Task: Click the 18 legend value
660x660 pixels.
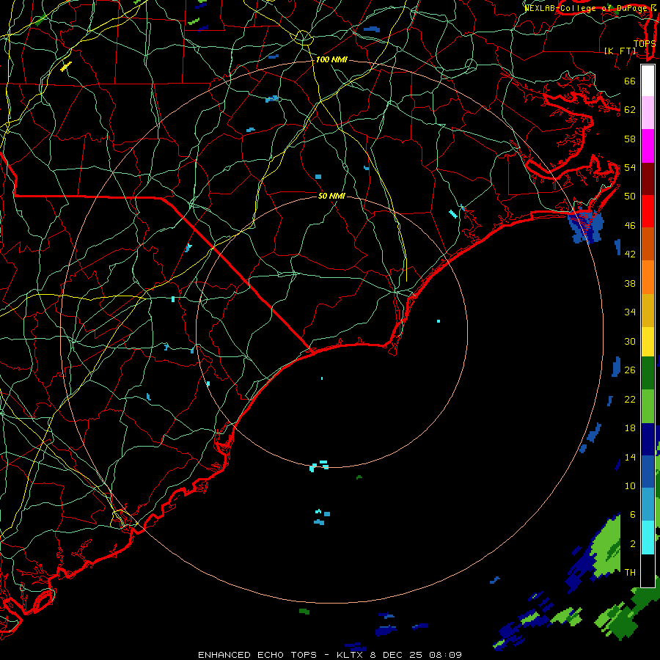Action: click(x=630, y=428)
